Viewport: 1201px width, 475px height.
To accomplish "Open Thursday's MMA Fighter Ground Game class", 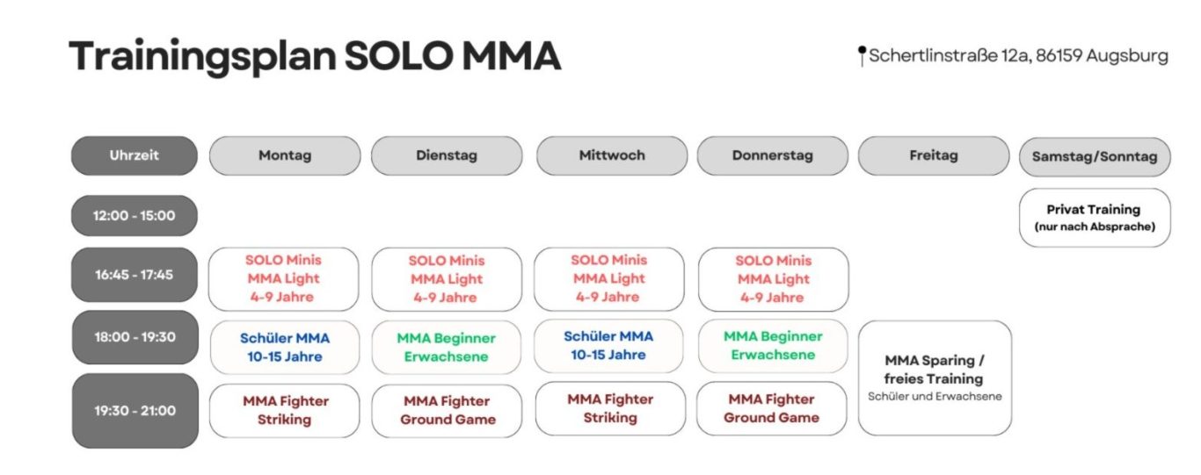I will [772, 408].
